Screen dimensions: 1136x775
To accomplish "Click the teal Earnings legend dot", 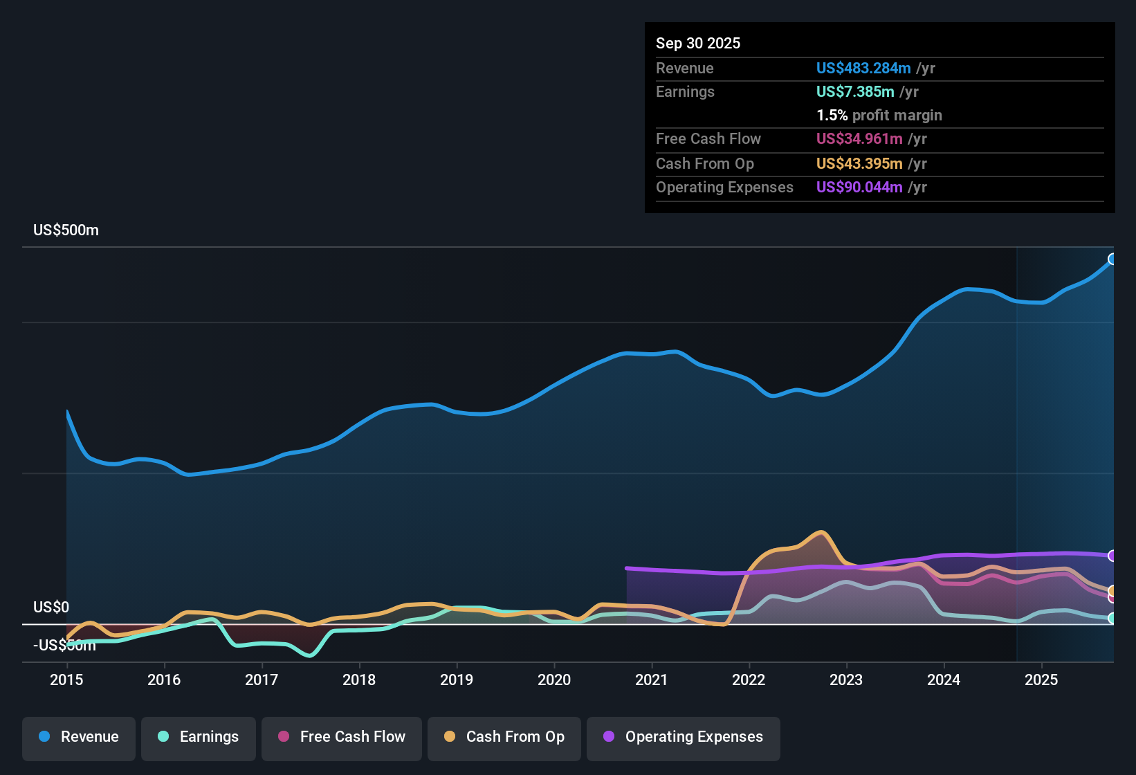I will click(163, 737).
